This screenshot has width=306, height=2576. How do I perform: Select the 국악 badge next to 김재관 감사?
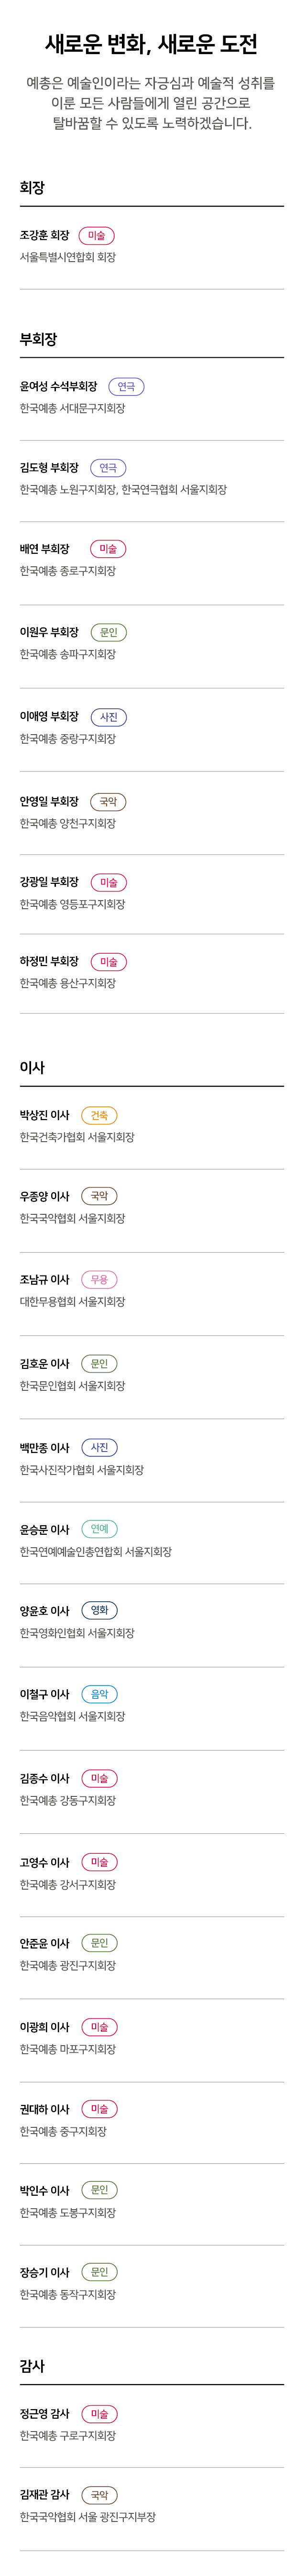click(99, 2495)
